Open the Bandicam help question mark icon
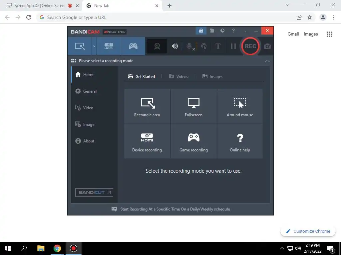This screenshot has height=255, width=341. pos(233,31)
